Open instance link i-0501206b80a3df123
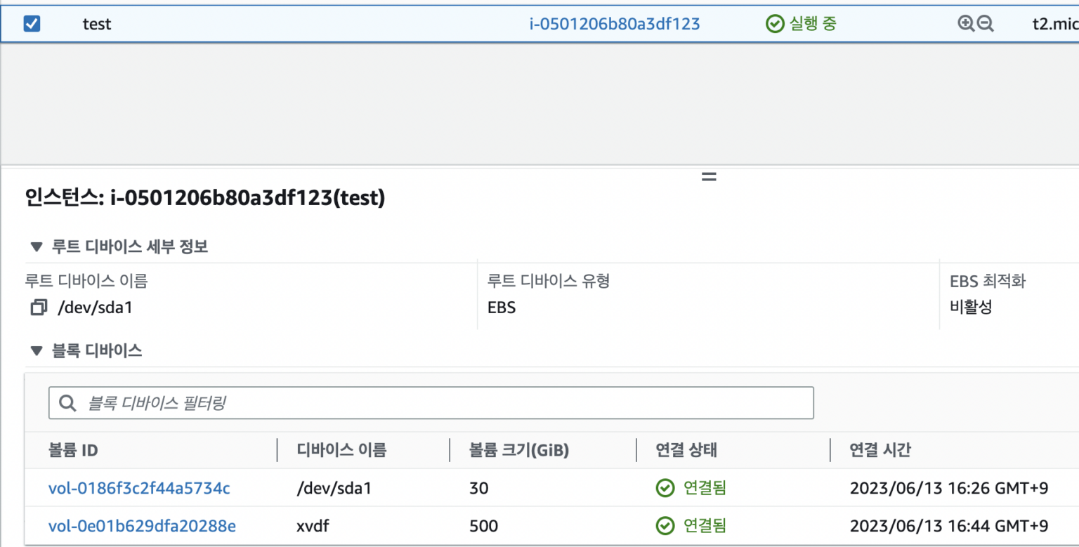 point(615,23)
